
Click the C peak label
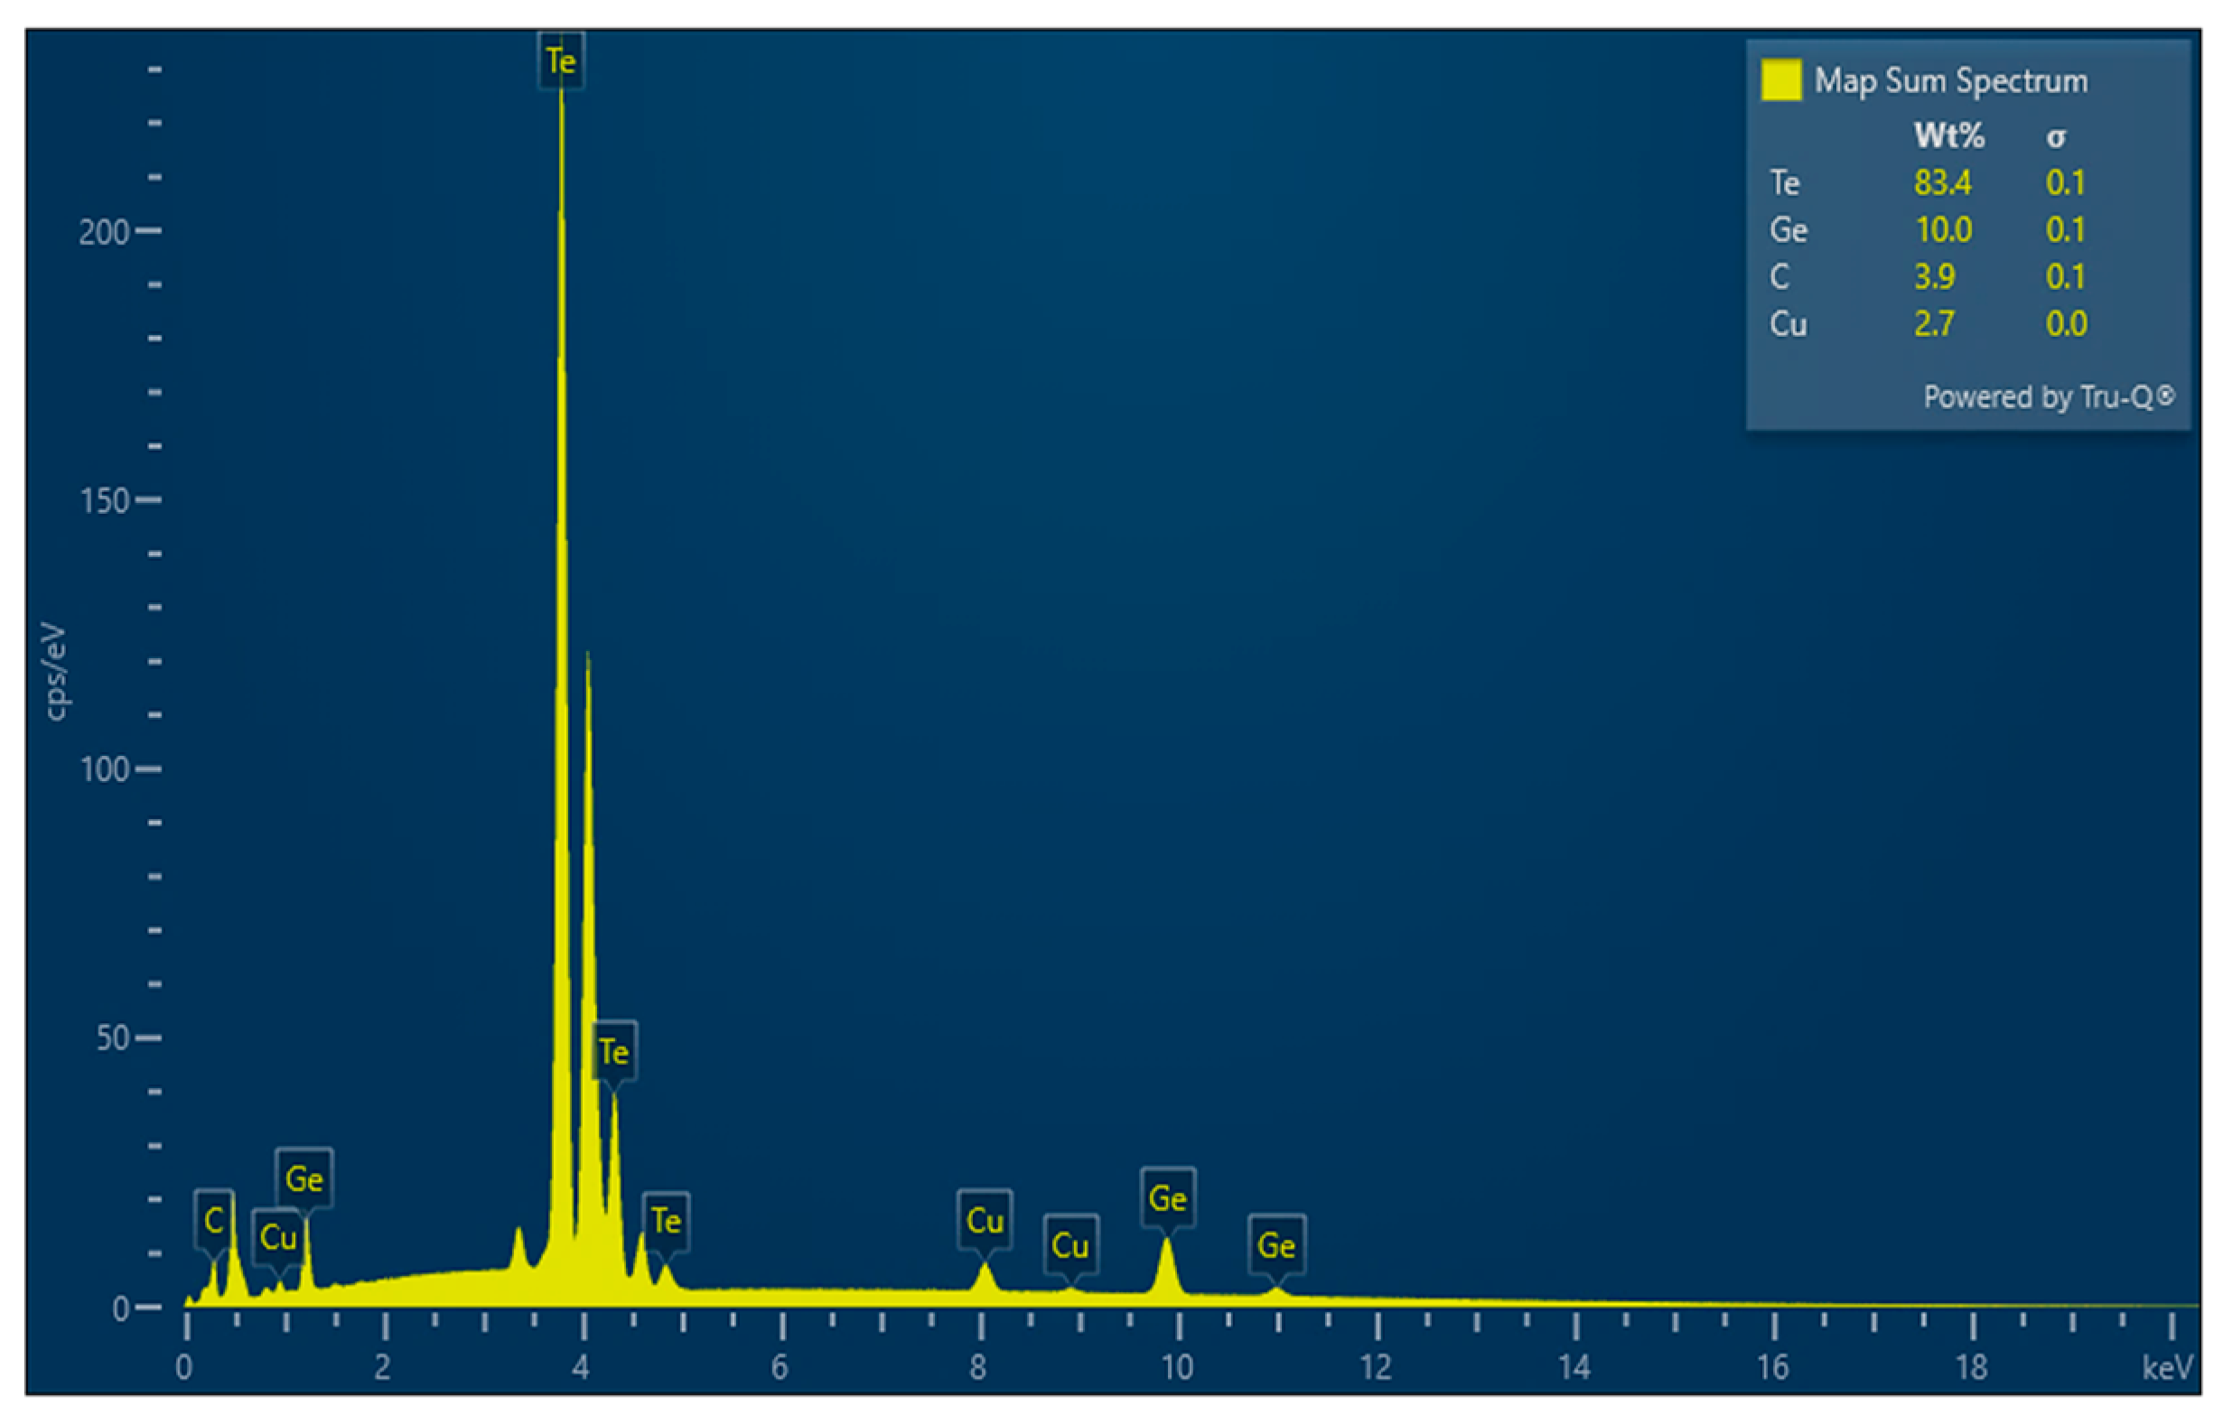214,1220
